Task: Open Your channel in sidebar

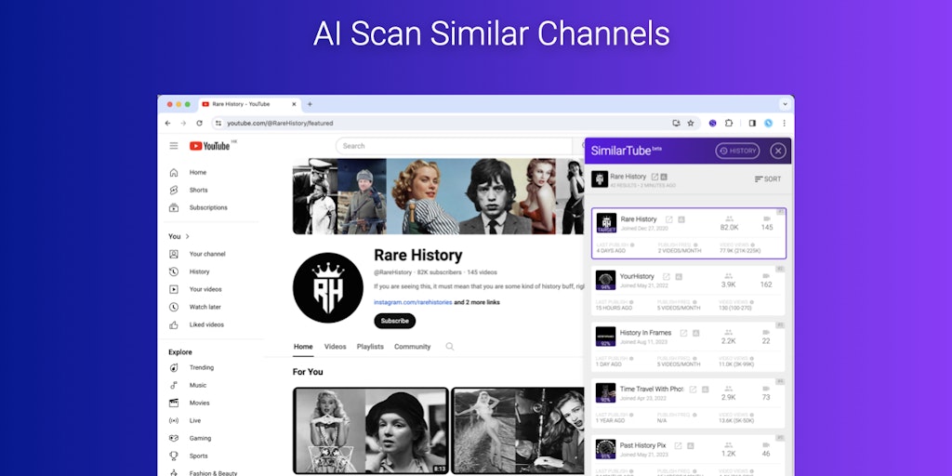Action: tap(209, 254)
